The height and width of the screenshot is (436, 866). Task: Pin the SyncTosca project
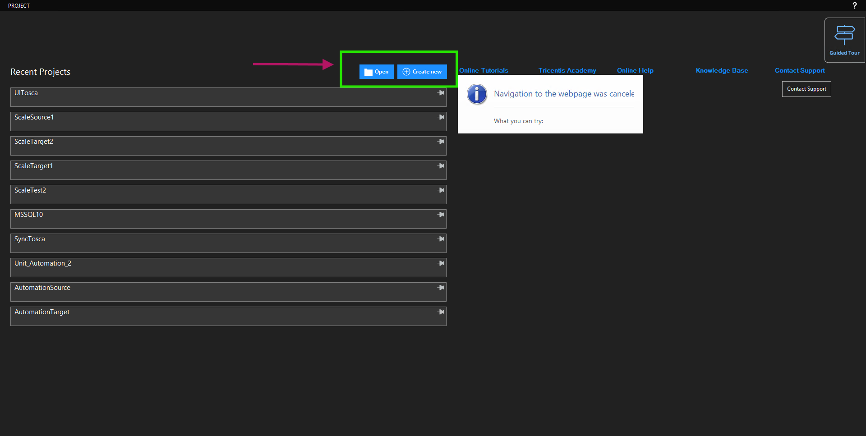[441, 239]
